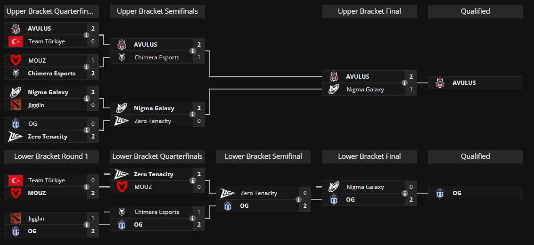Open info icon for Zero Tenacity vs OG semifinal

298,199
